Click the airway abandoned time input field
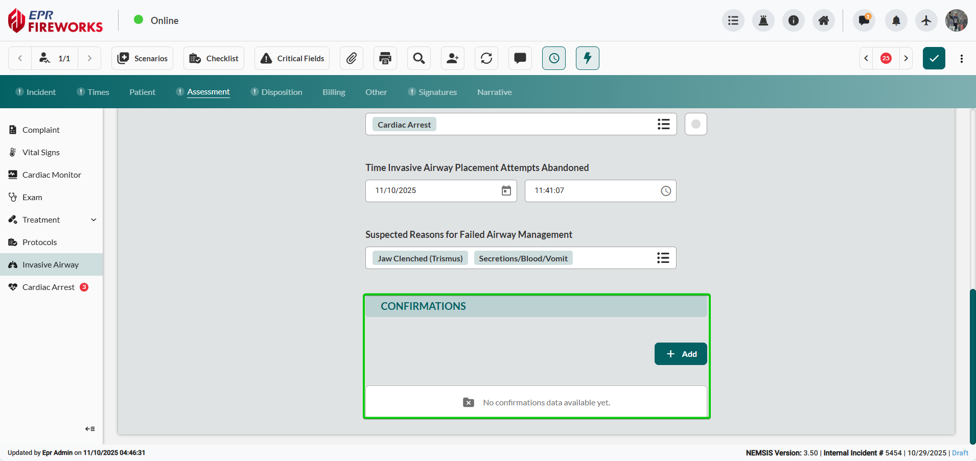 (593, 190)
